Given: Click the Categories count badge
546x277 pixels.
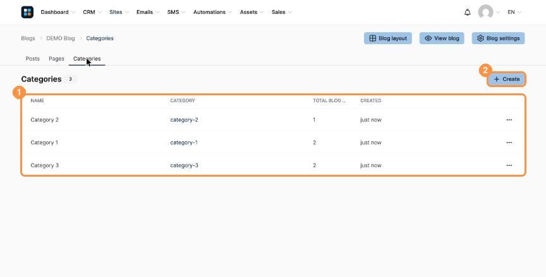Looking at the screenshot, I should (70, 80).
